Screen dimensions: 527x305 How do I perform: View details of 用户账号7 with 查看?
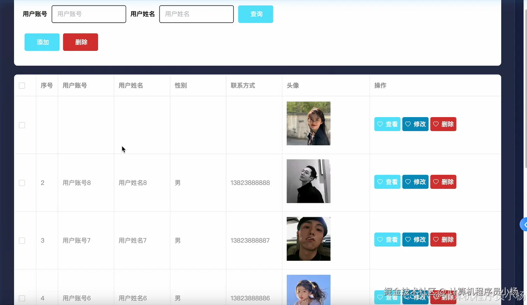(387, 239)
